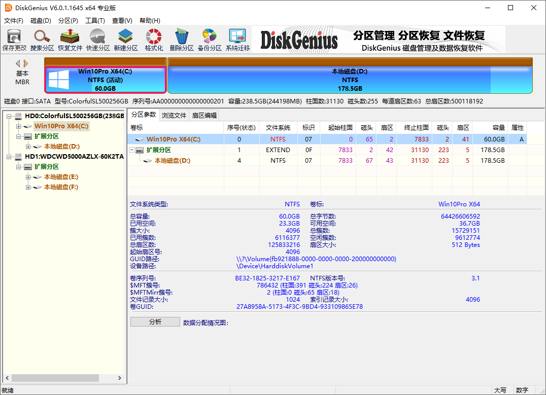Choose the 格式化 (Format) toolbar icon
The image size is (546, 395).
pyautogui.click(x=154, y=40)
